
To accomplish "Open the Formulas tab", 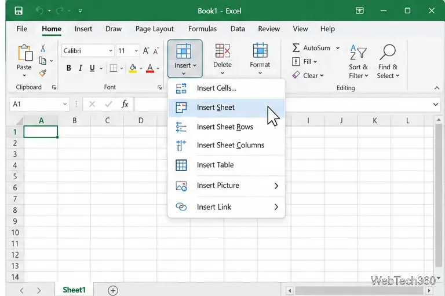I will 202,29.
